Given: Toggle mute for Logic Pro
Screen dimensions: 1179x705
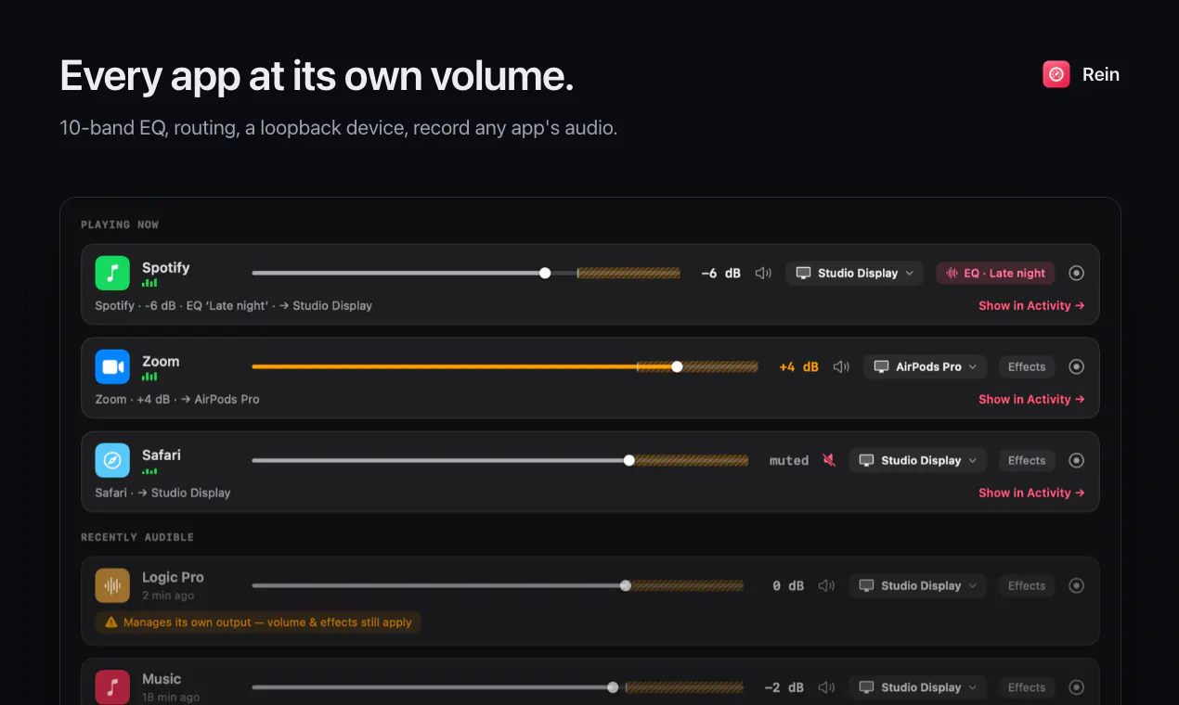Looking at the screenshot, I should 826,585.
